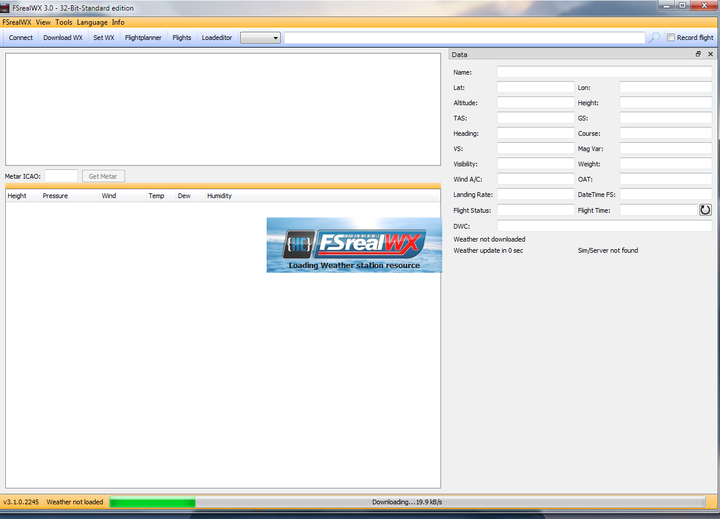720x519 pixels.
Task: Enable the Record flight checkbox
Action: point(671,38)
